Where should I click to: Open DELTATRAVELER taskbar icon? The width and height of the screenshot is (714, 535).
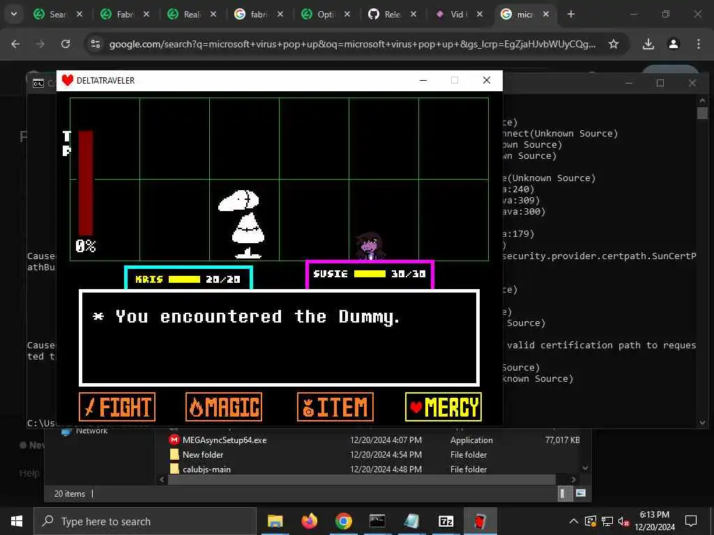480,521
